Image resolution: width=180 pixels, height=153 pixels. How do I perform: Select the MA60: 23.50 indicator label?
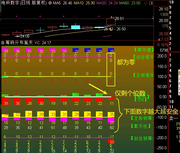[x=130, y=3]
